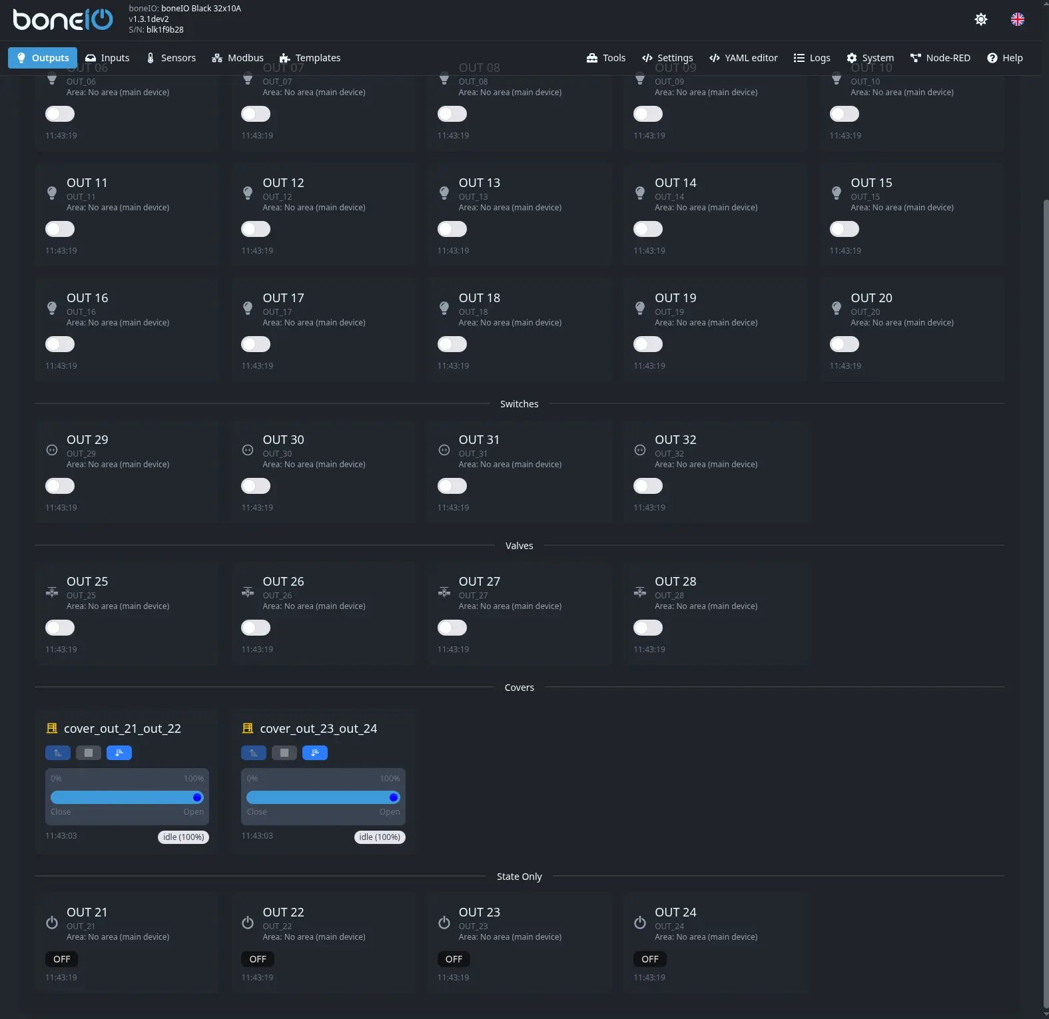Open the Logs page
The height and width of the screenshot is (1019, 1049).
(812, 58)
